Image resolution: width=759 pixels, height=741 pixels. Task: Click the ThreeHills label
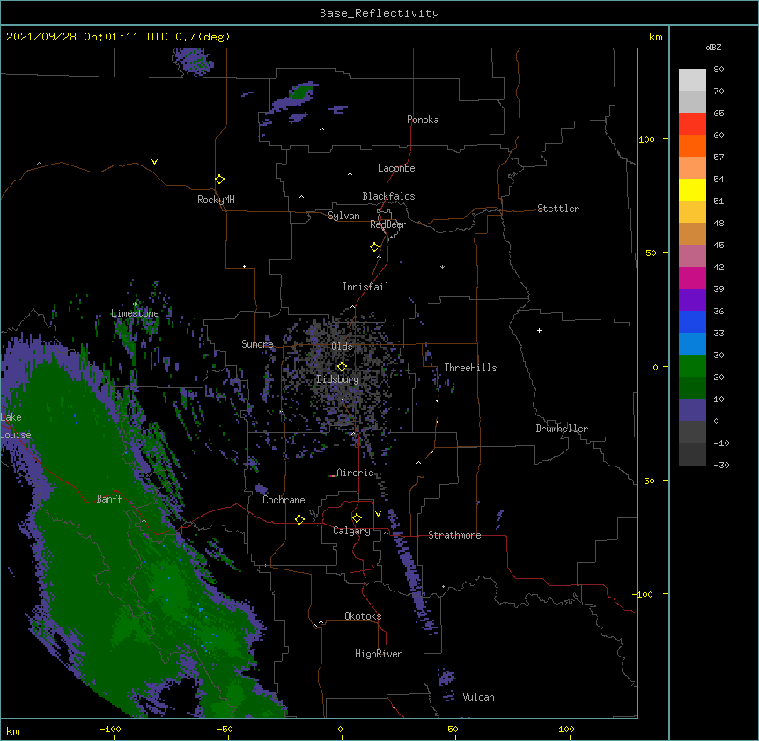pyautogui.click(x=470, y=368)
